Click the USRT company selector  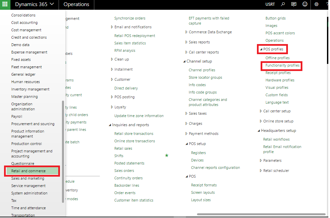[x=270, y=4]
